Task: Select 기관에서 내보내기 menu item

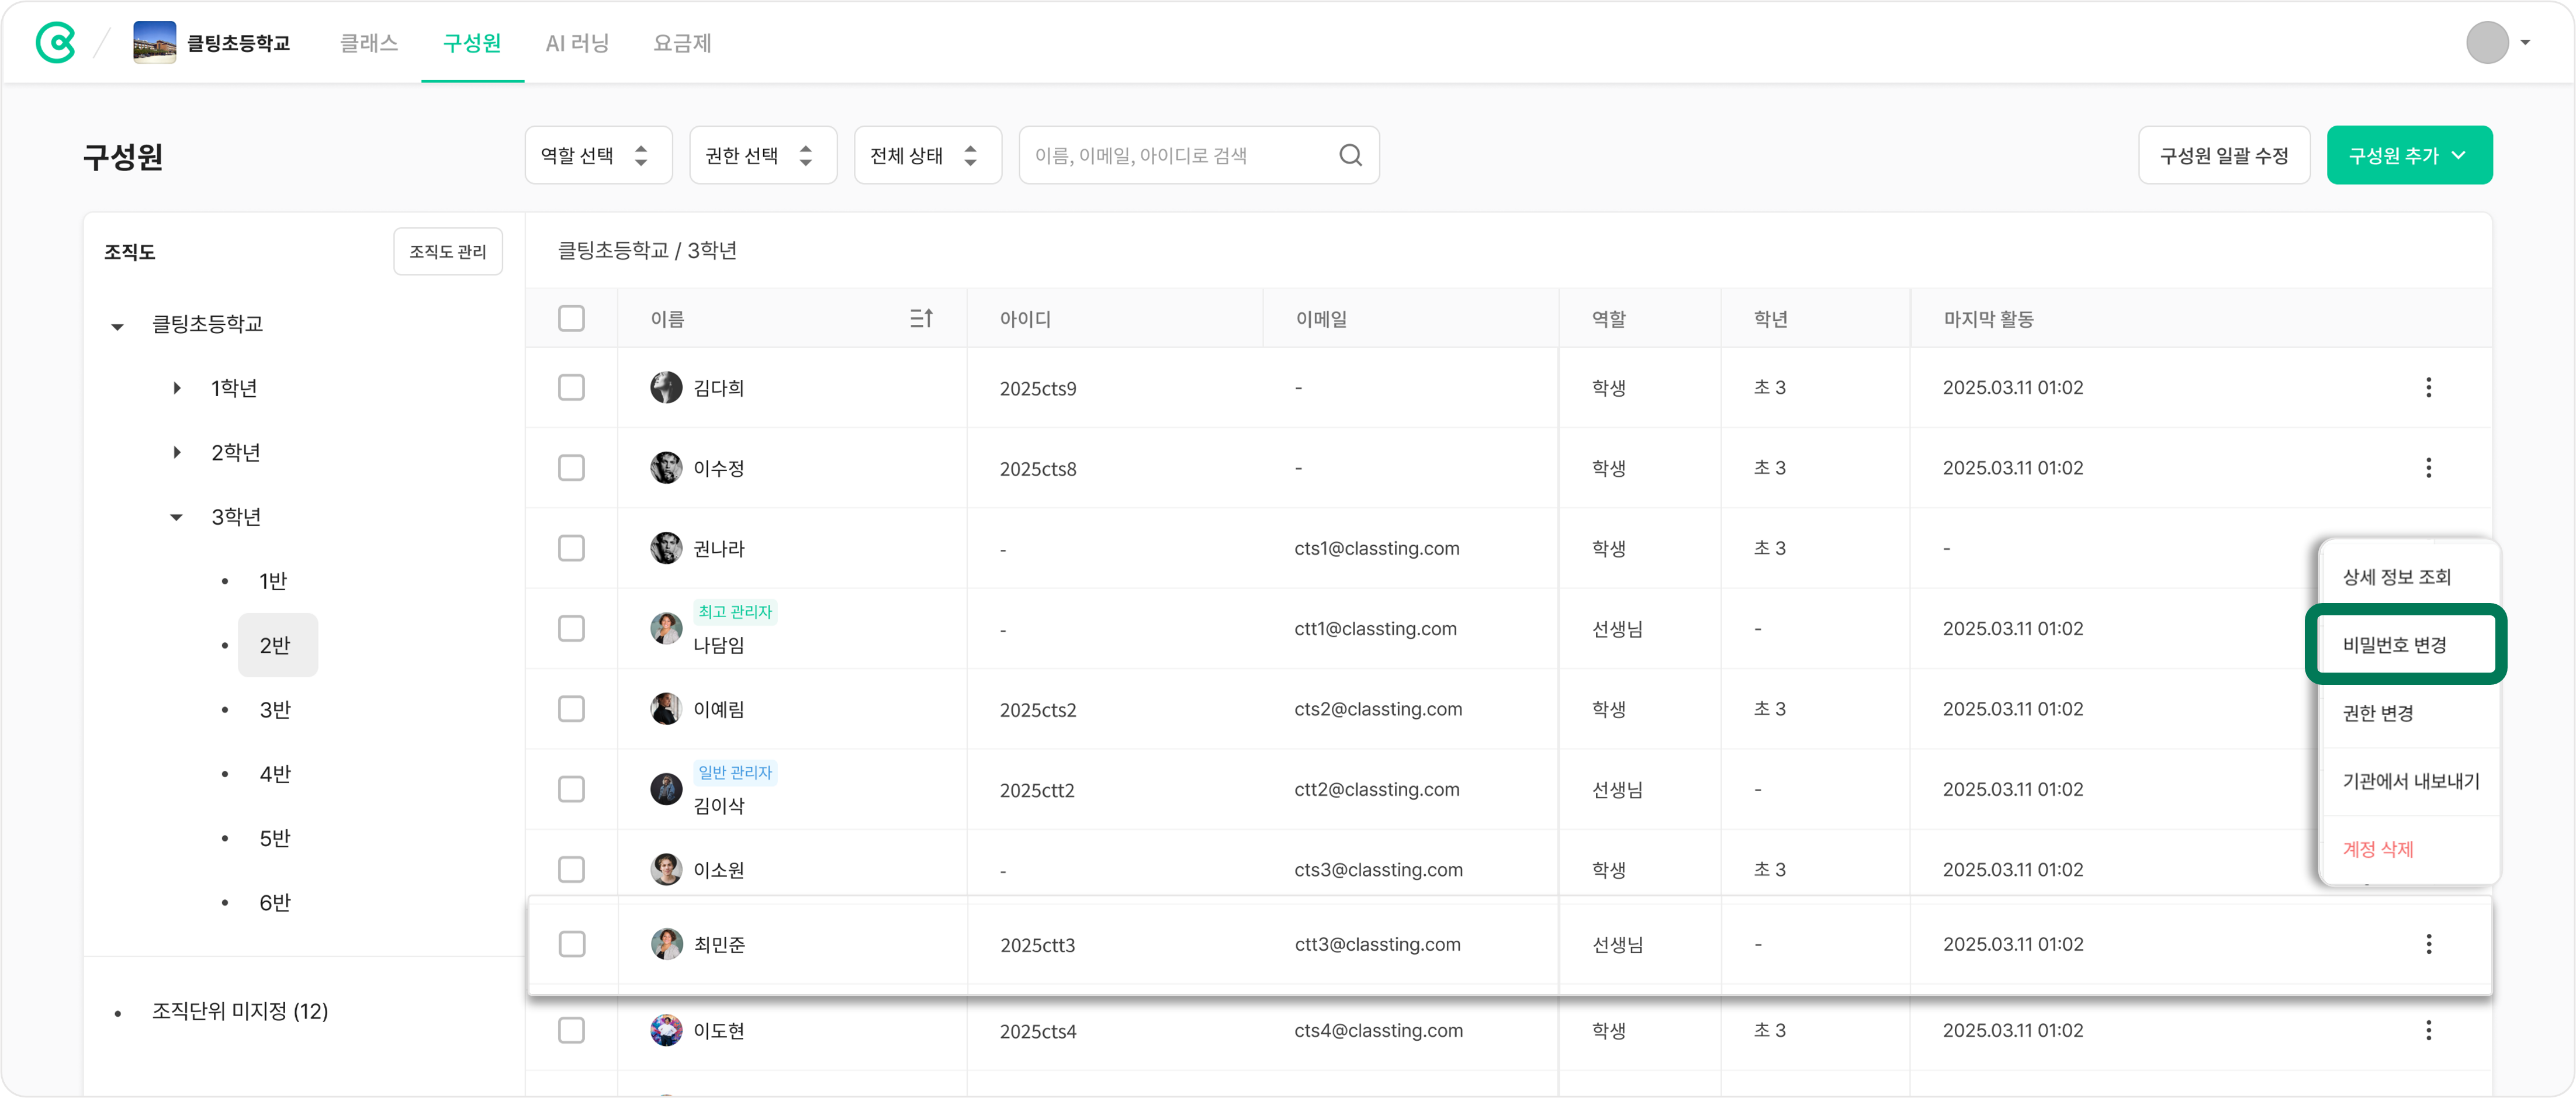Action: (x=2409, y=781)
